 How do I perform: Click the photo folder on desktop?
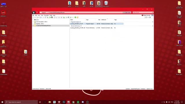click(x=69, y=4)
